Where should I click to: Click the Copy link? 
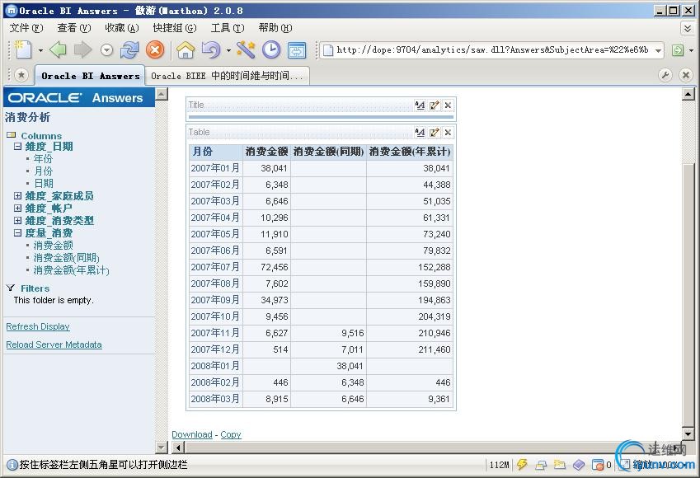pyautogui.click(x=231, y=434)
